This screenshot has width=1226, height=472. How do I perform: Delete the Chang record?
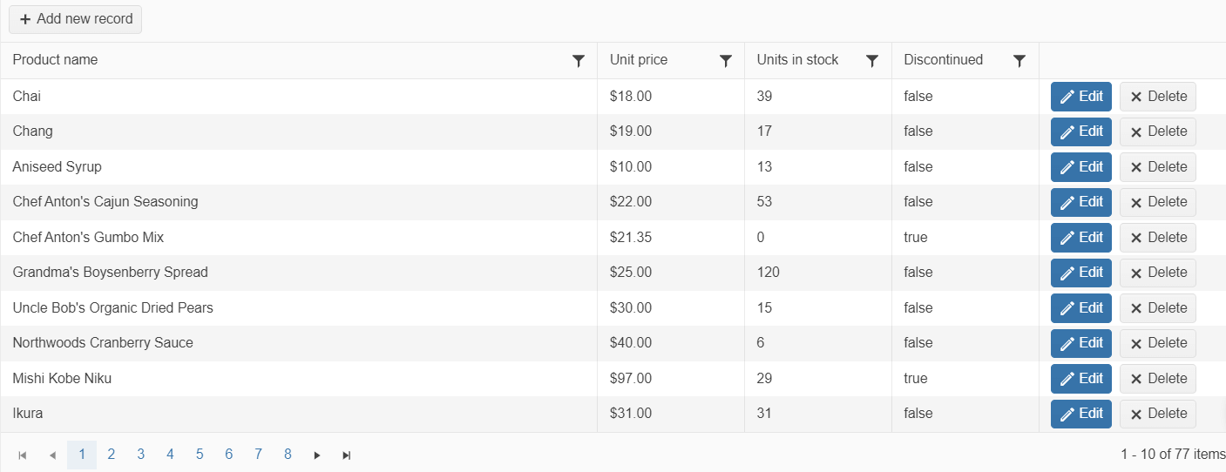click(1157, 131)
